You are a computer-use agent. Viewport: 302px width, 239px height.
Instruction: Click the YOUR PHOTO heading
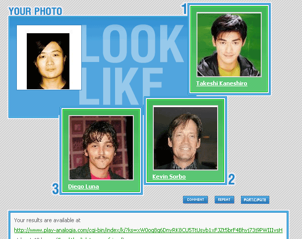(35, 11)
